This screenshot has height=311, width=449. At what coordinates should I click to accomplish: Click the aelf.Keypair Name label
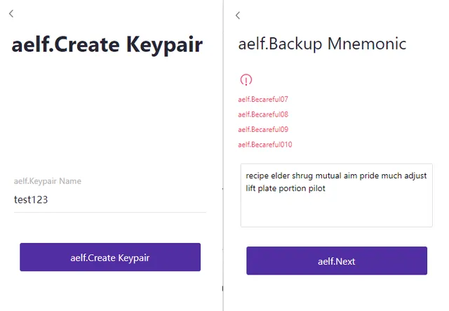(x=48, y=181)
